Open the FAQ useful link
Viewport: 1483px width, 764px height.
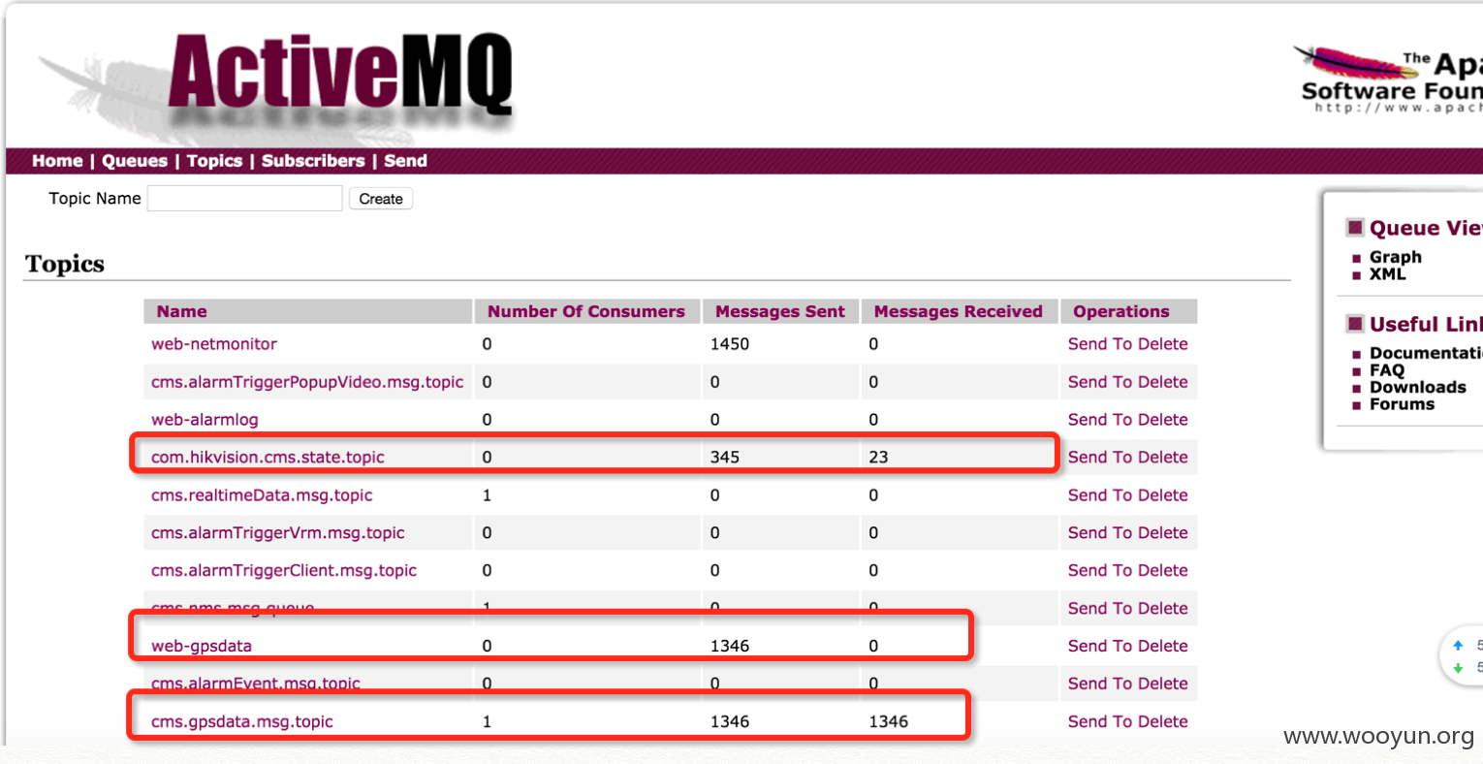click(x=1387, y=370)
